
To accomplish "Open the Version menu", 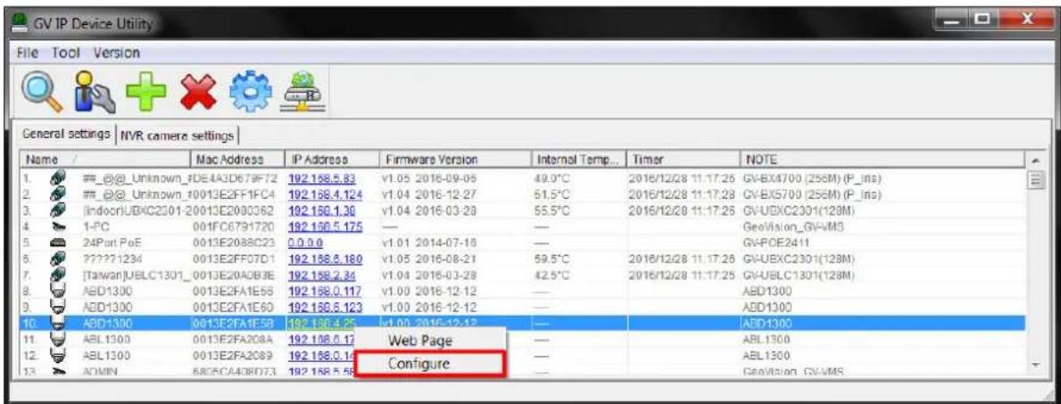I will [116, 52].
